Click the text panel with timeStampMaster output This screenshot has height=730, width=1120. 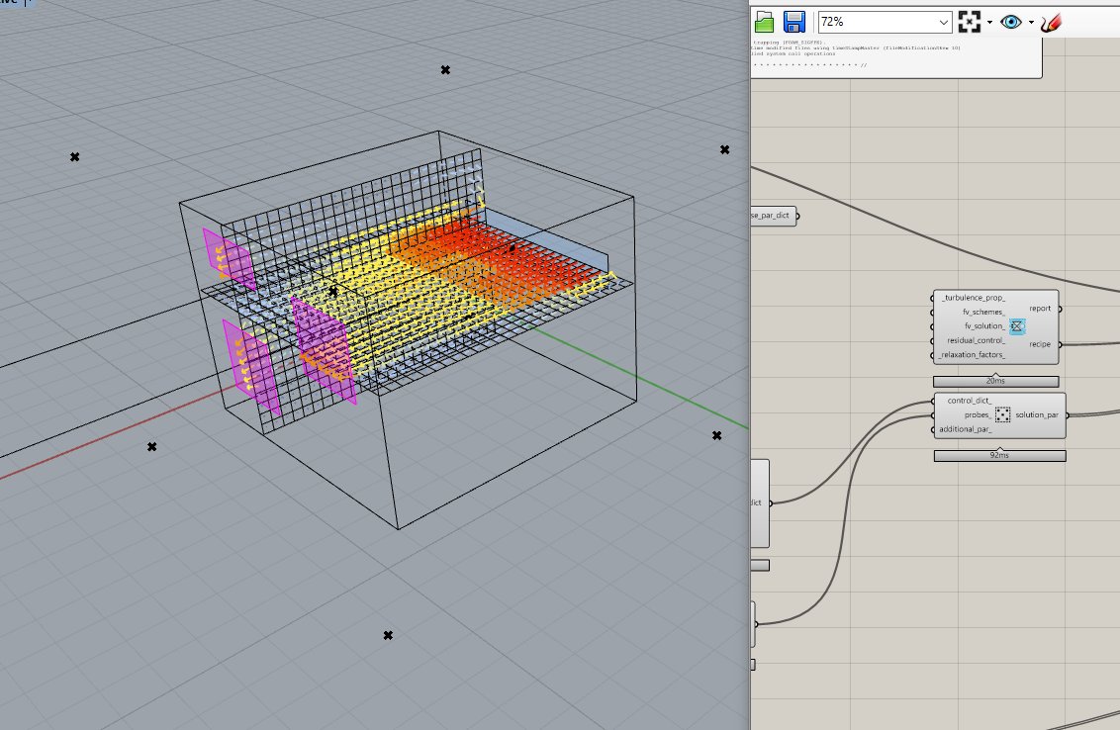(x=895, y=57)
